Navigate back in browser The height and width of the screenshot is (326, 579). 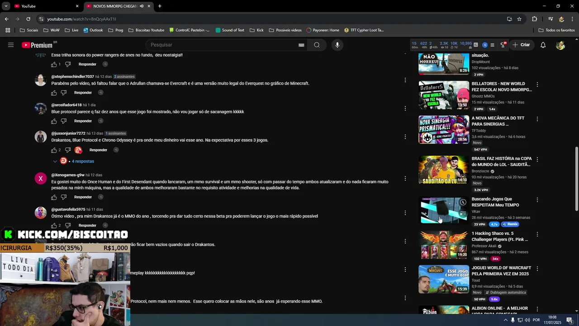(6, 19)
